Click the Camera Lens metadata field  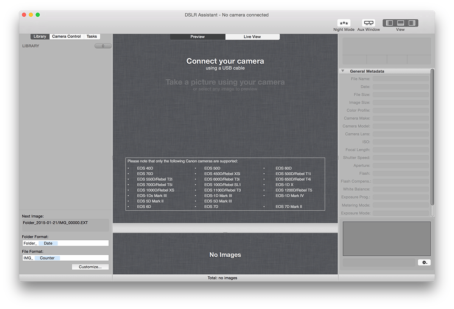[401, 134]
